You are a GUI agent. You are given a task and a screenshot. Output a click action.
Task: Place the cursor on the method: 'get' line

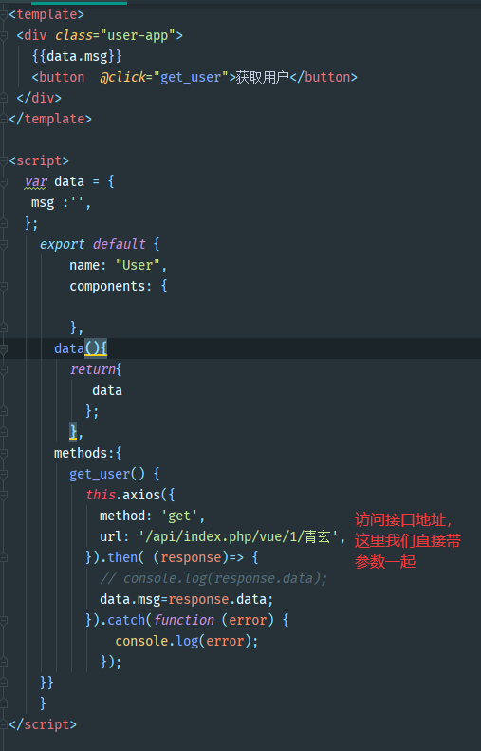coord(152,516)
